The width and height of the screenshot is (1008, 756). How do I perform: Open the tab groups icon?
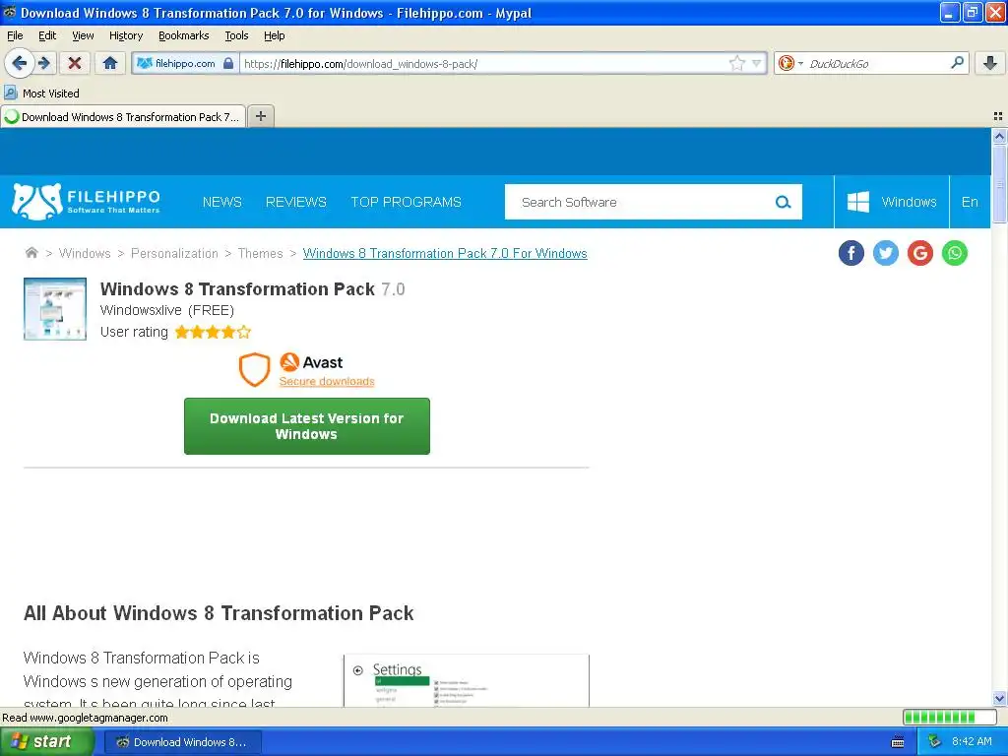998,116
